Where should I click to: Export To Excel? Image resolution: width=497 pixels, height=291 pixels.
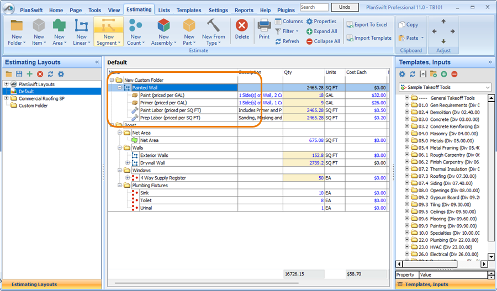click(x=367, y=24)
